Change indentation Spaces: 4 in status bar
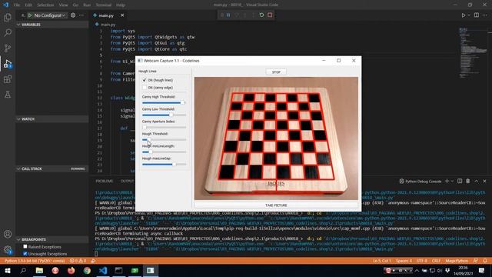492x277 pixels. [404, 261]
